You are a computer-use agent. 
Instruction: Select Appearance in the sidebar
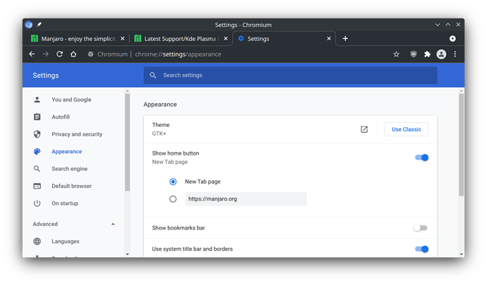(67, 151)
